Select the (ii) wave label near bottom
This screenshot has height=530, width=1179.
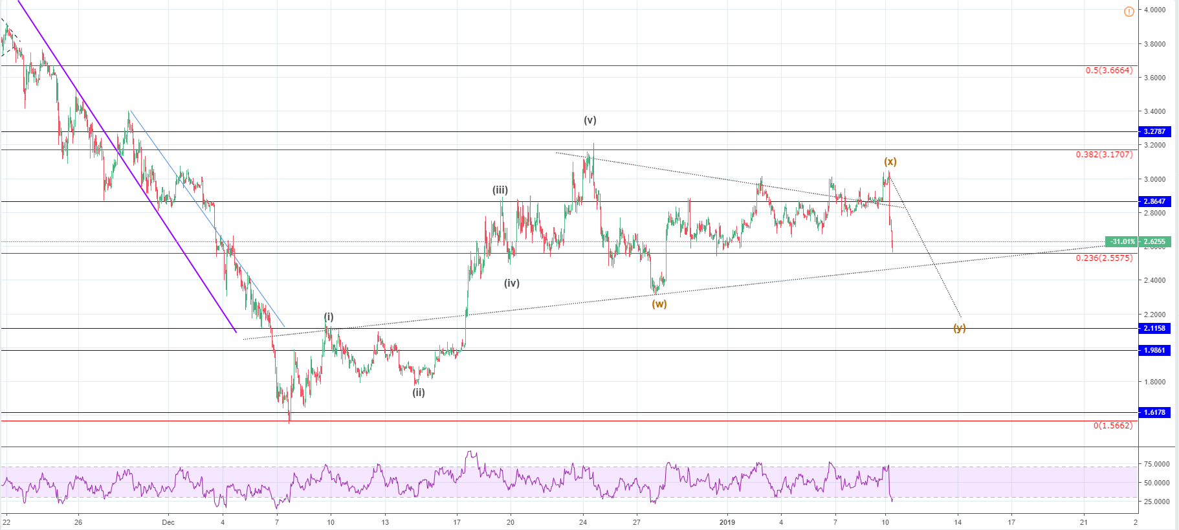(x=419, y=392)
